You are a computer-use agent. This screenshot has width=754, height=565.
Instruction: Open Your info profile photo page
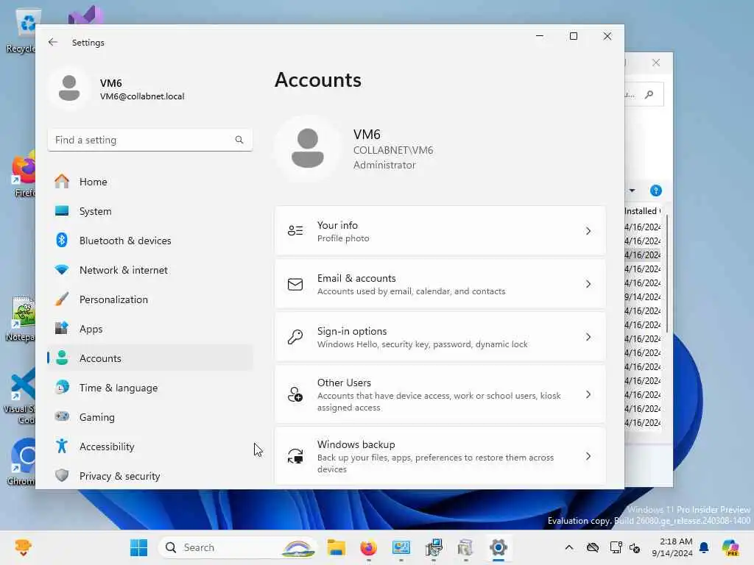(x=440, y=231)
